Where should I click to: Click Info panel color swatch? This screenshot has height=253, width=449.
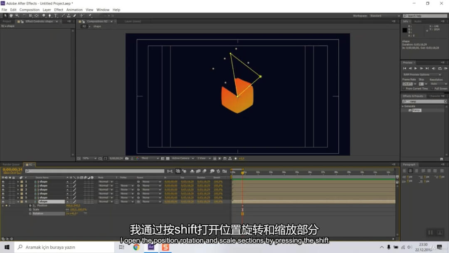click(x=405, y=30)
